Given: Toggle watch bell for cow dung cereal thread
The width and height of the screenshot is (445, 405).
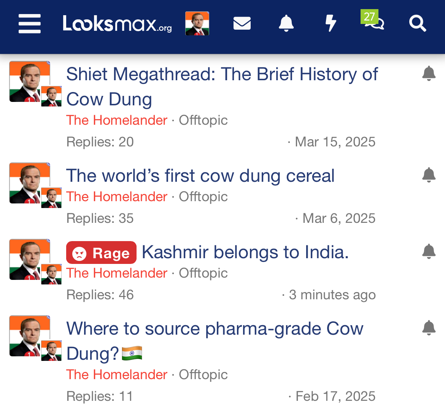Looking at the screenshot, I should coord(429,175).
